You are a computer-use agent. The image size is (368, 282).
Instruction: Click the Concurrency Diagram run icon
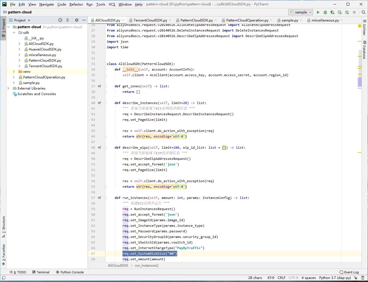347,12
